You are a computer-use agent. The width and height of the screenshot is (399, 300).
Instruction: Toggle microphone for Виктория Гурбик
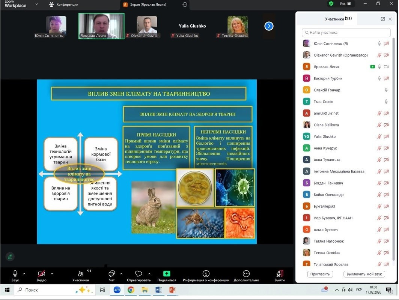(x=379, y=78)
